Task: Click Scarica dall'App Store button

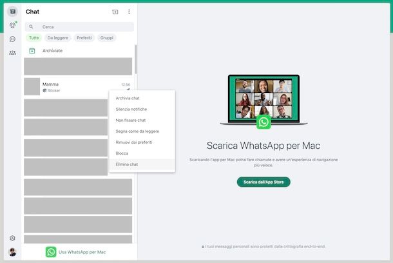Action: pyautogui.click(x=264, y=182)
